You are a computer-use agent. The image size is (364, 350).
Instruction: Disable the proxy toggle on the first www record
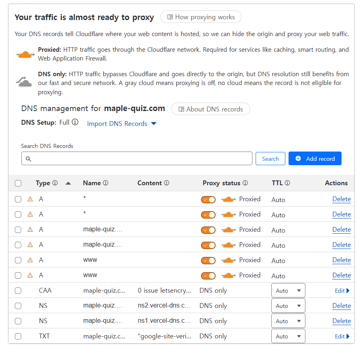click(208, 260)
